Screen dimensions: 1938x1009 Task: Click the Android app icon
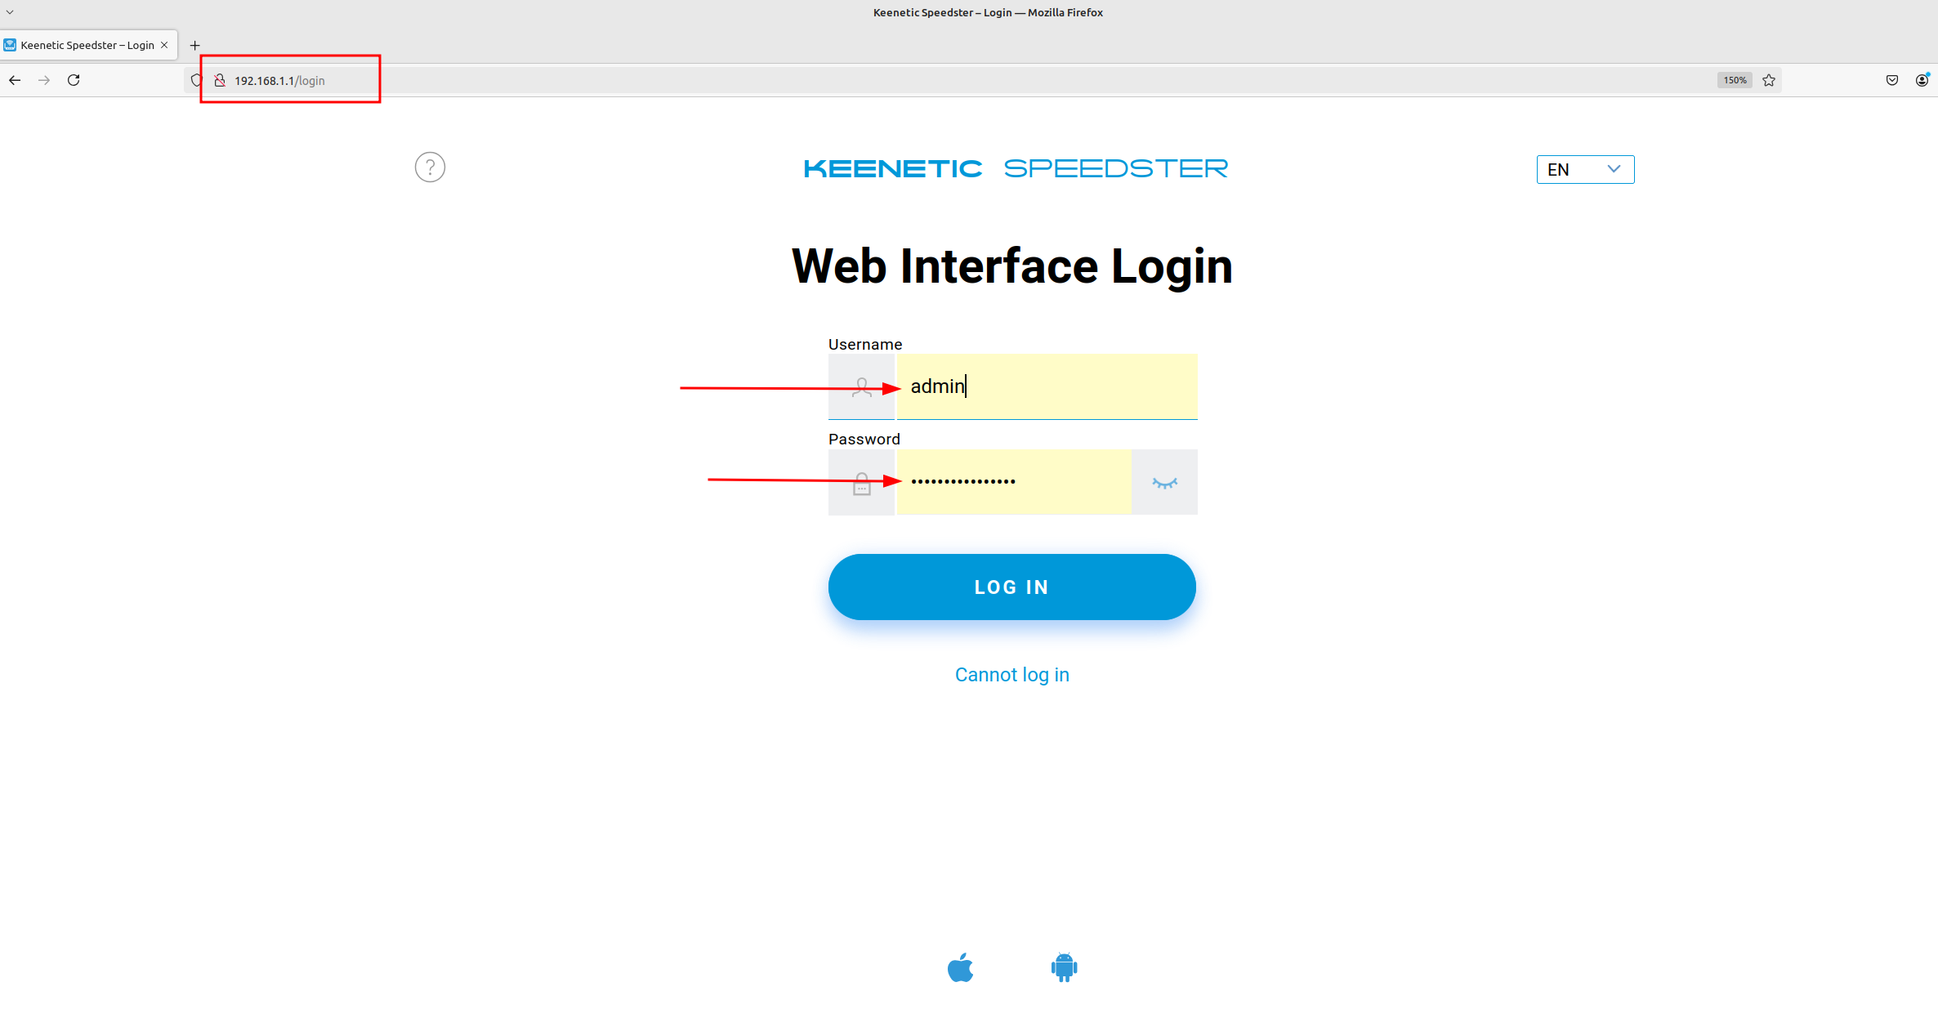[x=1064, y=967]
